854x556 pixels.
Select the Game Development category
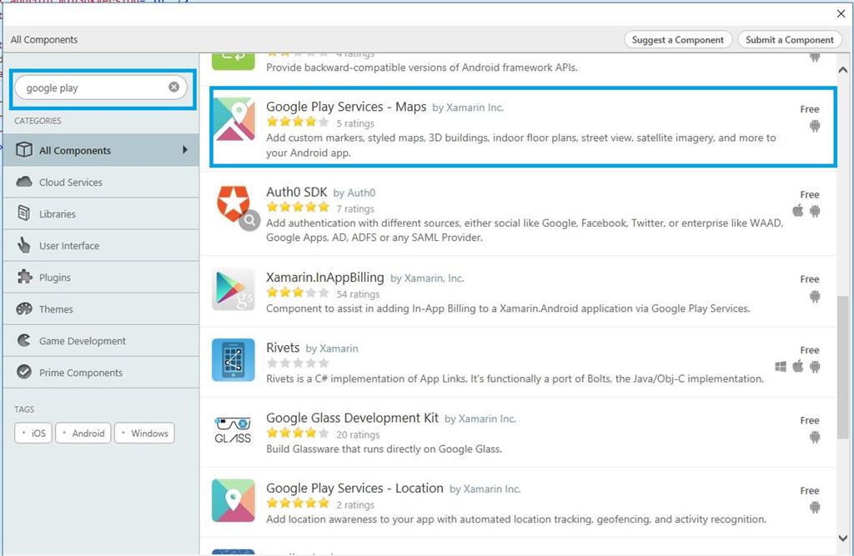[101, 340]
